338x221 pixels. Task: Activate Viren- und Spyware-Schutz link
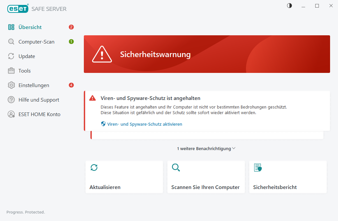[144, 124]
